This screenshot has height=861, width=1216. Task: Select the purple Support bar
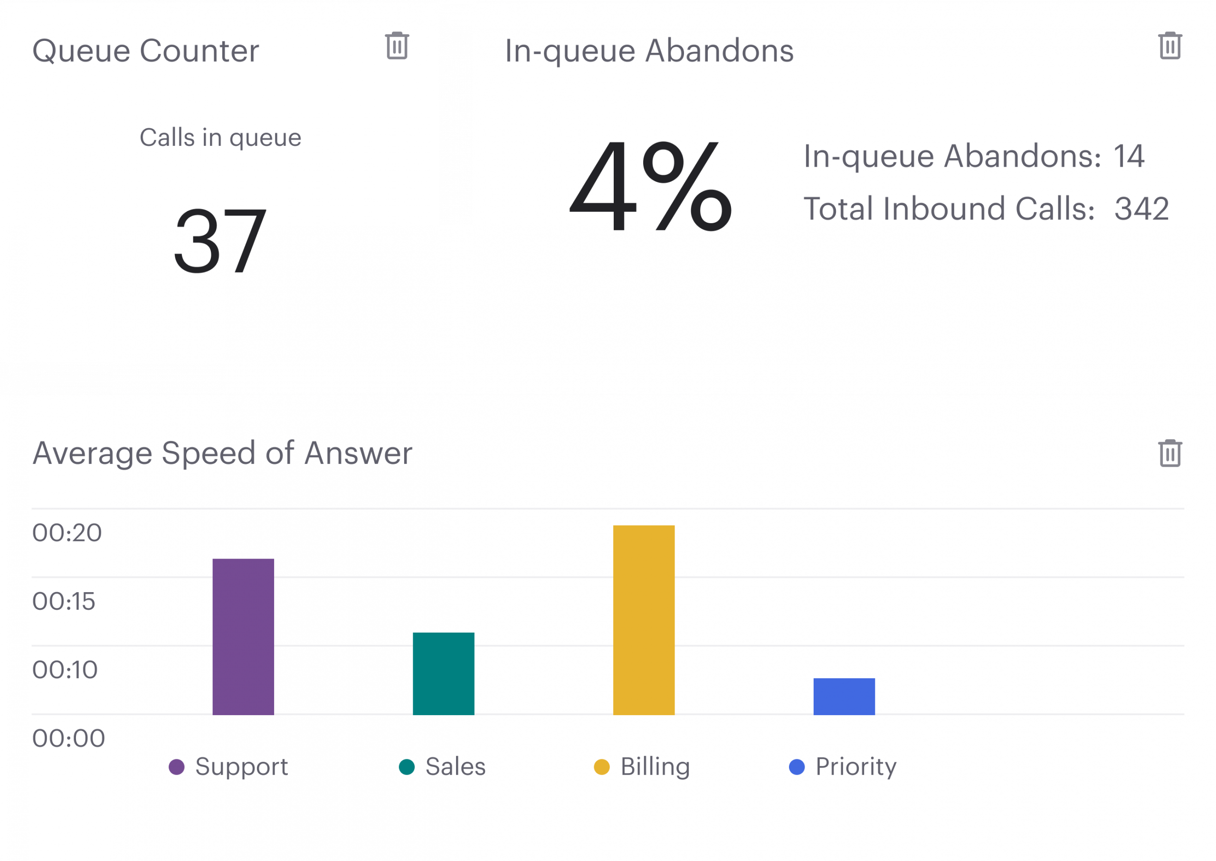(243, 636)
